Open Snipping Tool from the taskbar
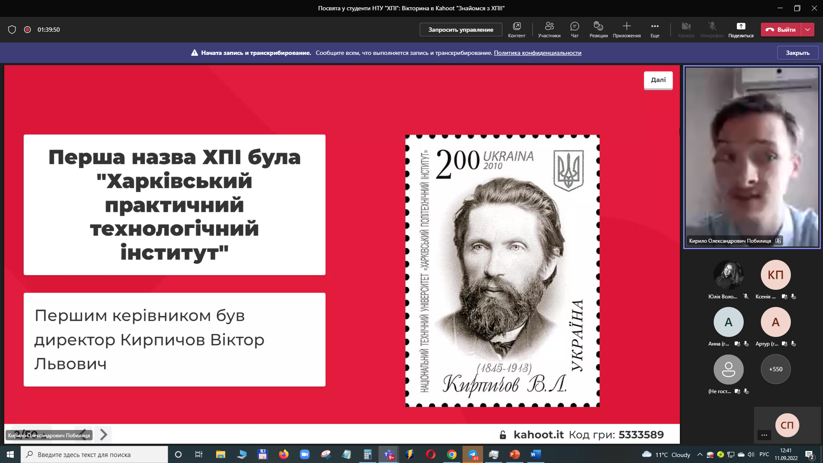823x463 pixels. click(x=326, y=454)
